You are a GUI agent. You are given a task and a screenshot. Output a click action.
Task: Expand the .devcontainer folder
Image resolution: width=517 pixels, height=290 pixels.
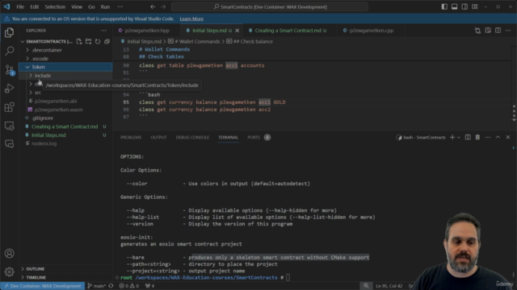(47, 50)
